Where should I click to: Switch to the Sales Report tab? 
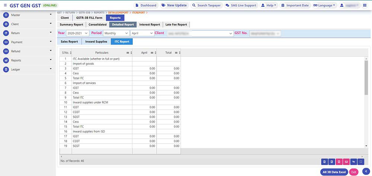[69, 42]
